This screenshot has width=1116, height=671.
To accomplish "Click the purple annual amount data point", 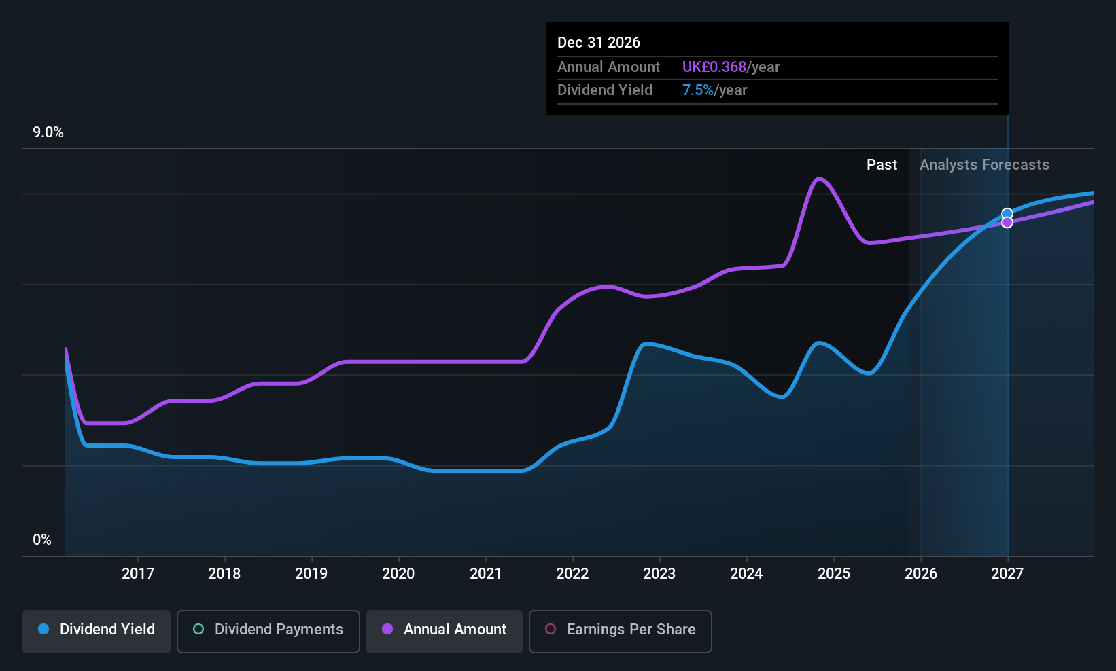I will click(x=1007, y=223).
